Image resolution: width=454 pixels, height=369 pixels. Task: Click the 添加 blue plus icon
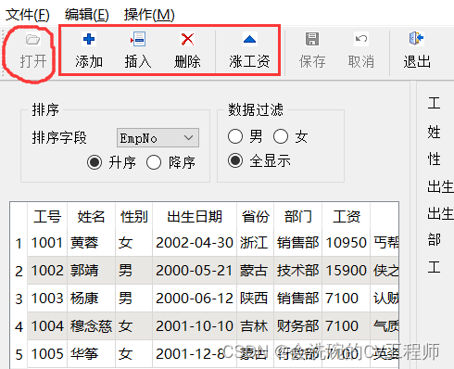[89, 39]
